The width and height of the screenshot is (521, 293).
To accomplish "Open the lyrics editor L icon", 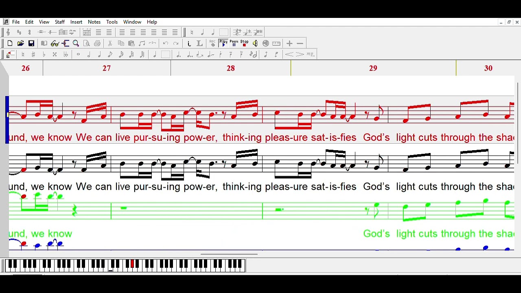I will point(199,43).
